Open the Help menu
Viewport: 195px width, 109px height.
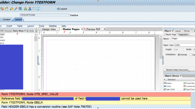[x=64, y=26]
